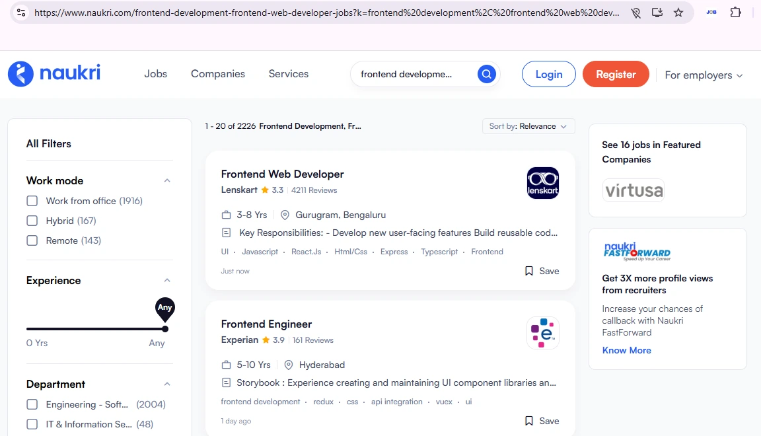
Task: Click the Virtusa featured company logo
Action: coord(633,191)
